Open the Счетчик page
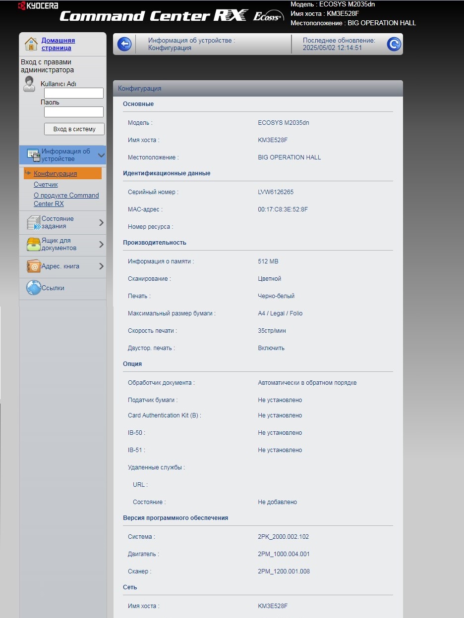The width and height of the screenshot is (464, 618). click(46, 184)
